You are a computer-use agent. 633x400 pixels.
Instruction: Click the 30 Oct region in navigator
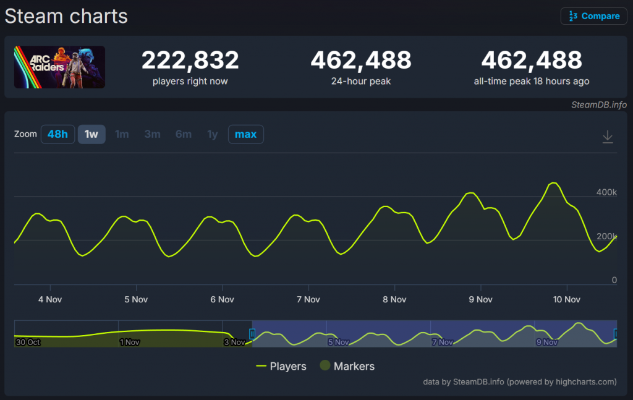click(28, 341)
